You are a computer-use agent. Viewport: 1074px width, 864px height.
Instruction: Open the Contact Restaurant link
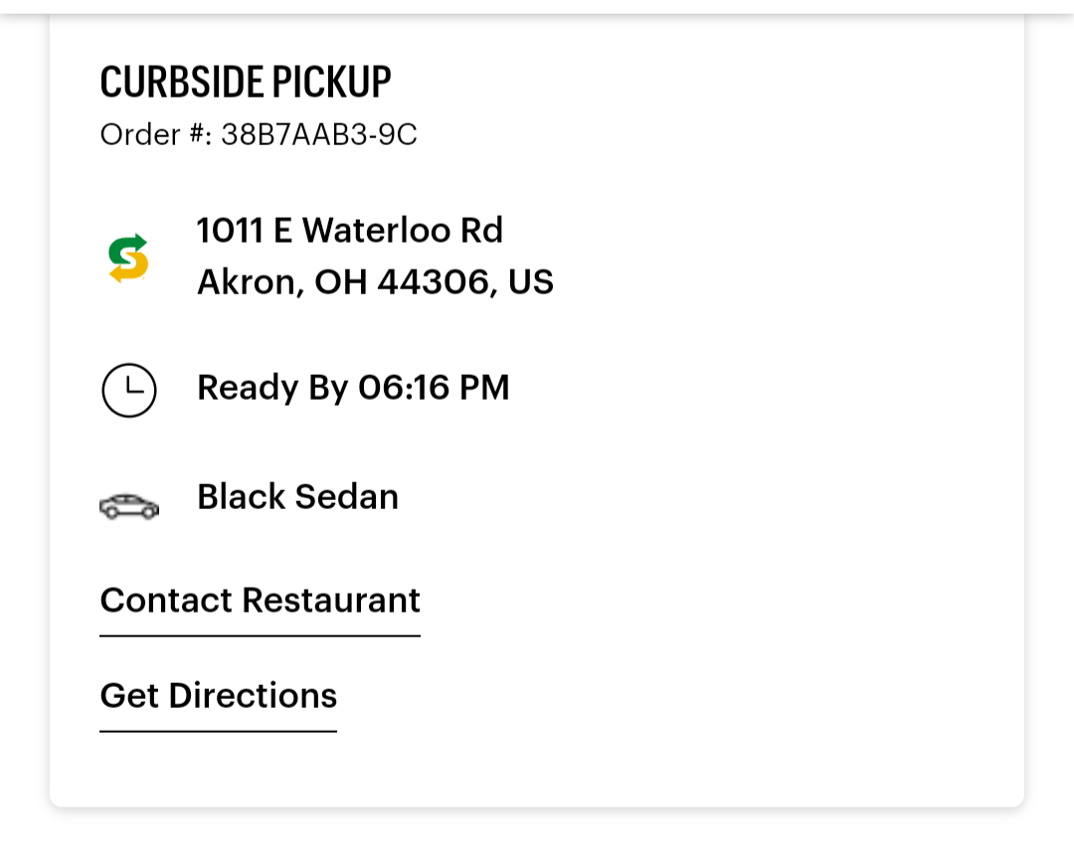coord(260,601)
